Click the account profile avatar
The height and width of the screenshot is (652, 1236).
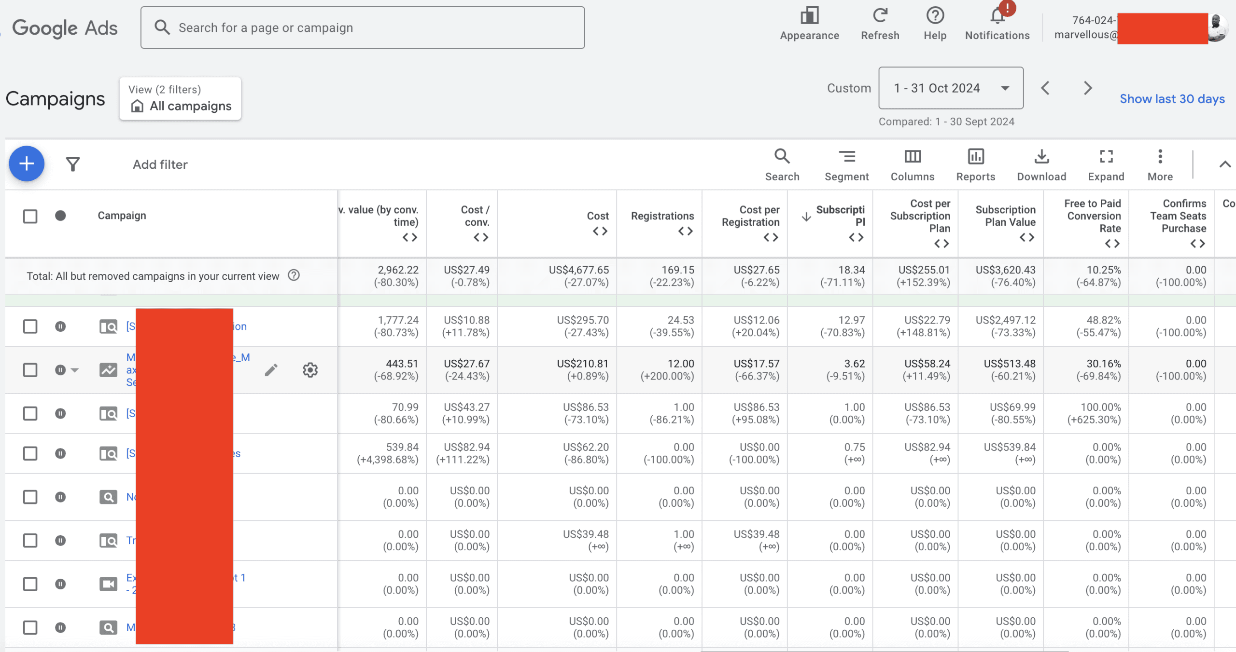point(1217,28)
